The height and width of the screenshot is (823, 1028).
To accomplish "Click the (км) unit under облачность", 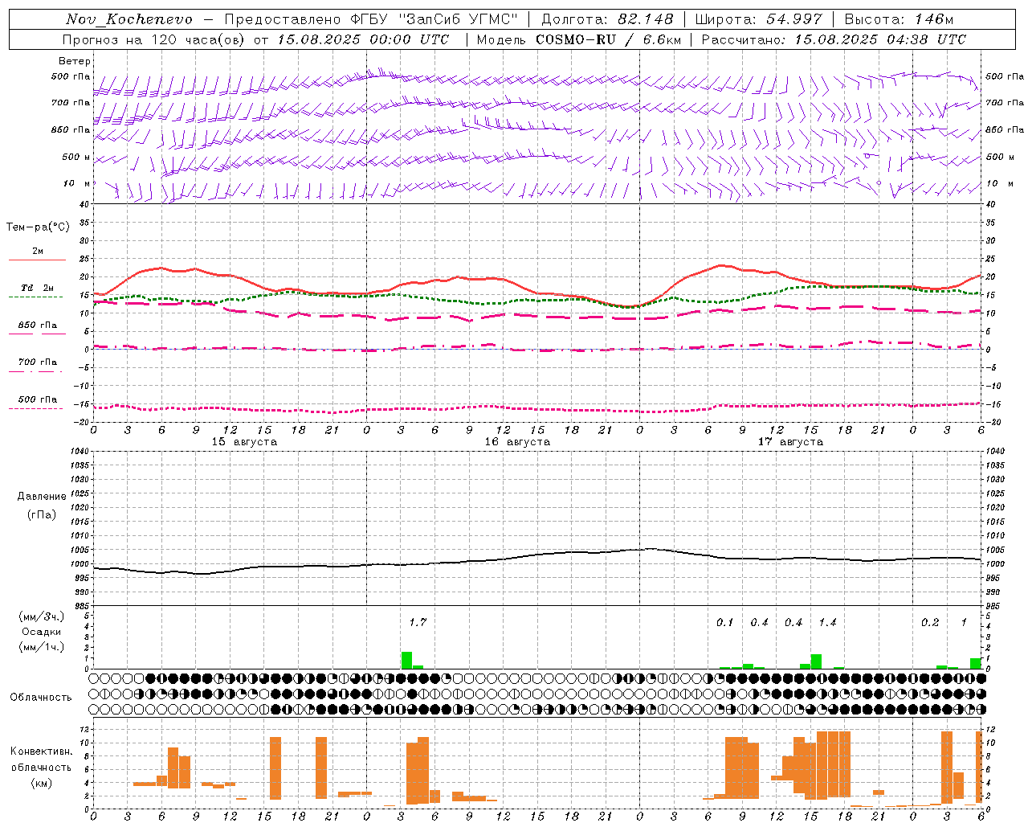I will [41, 783].
